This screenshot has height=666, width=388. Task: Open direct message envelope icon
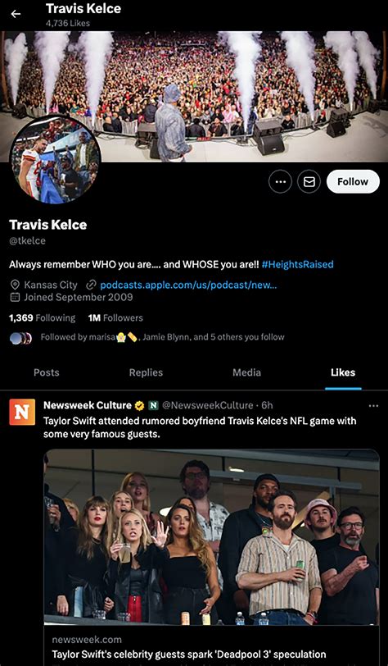[309, 182]
